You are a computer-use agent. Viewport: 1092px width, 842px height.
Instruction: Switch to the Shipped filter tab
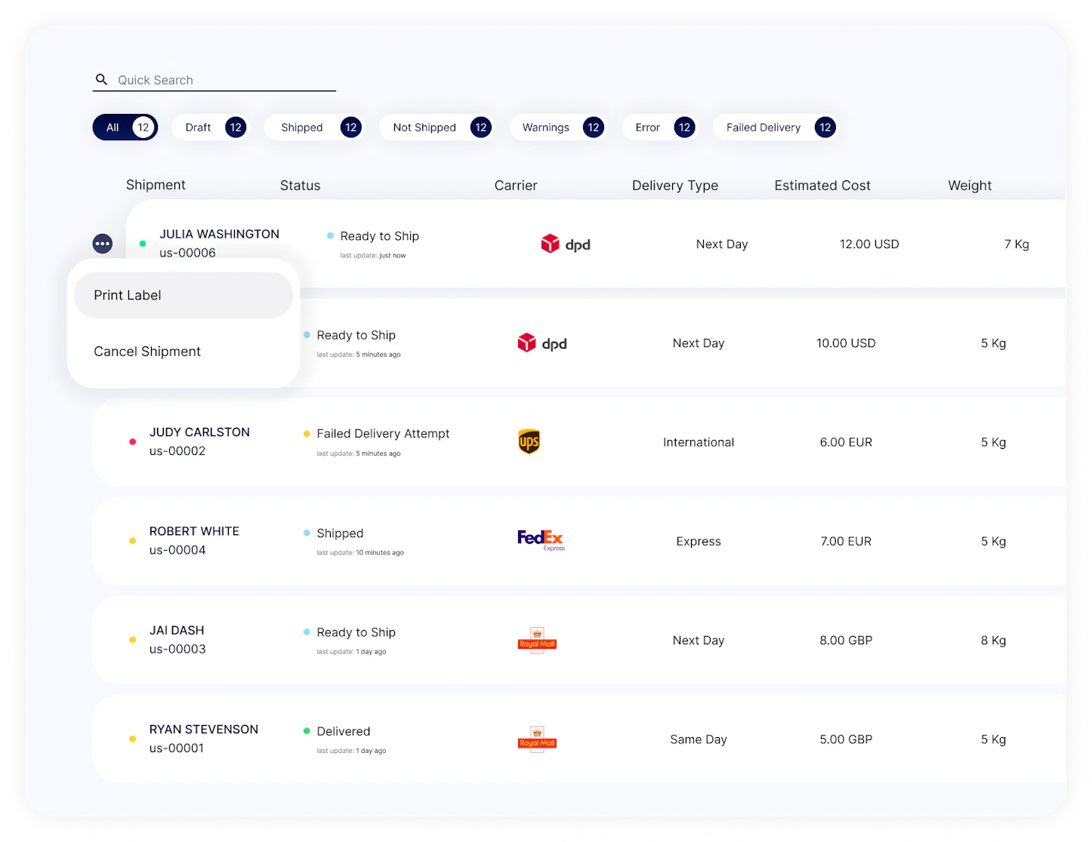coord(316,128)
